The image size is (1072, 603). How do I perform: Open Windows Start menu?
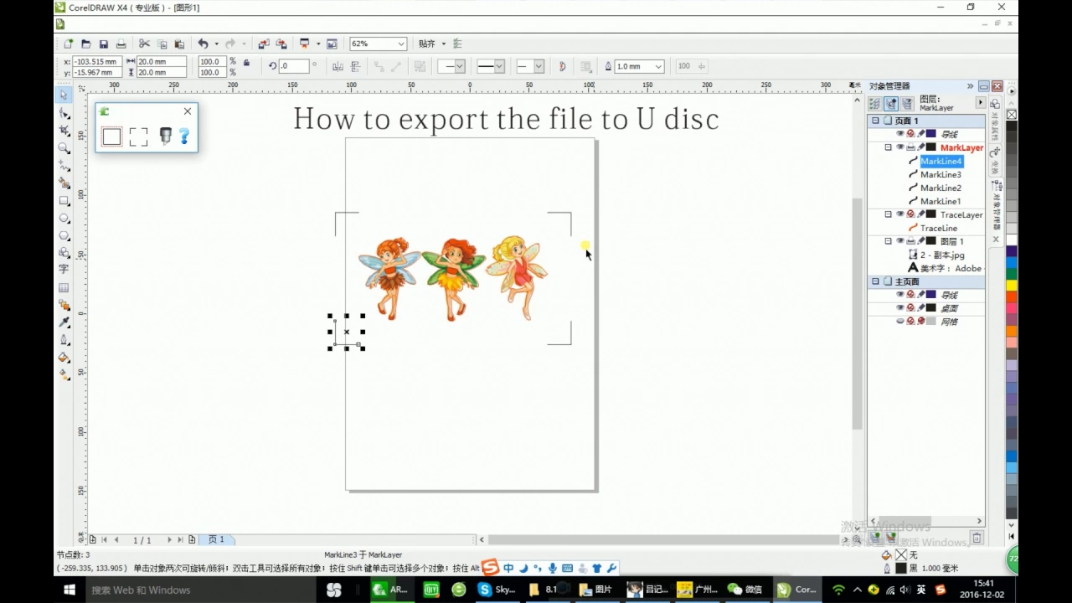pos(70,590)
